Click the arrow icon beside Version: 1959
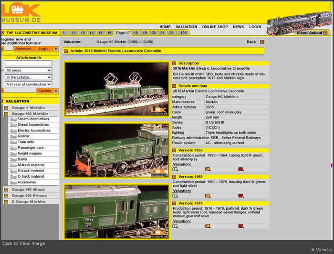 (174, 150)
